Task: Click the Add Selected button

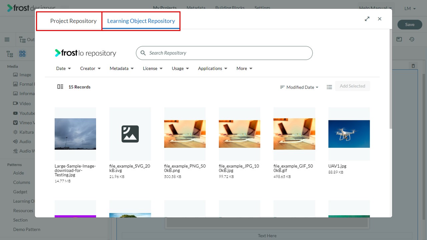Action: pyautogui.click(x=352, y=86)
